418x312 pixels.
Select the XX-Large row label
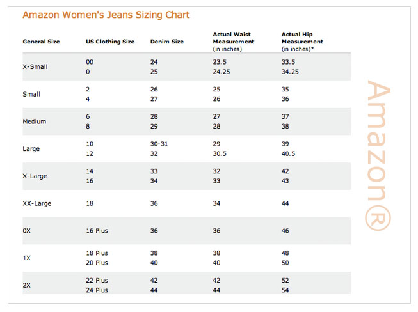(x=36, y=204)
